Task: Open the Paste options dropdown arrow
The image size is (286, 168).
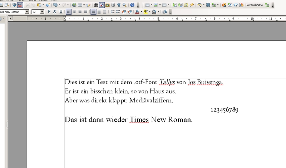Action: coord(43,5)
